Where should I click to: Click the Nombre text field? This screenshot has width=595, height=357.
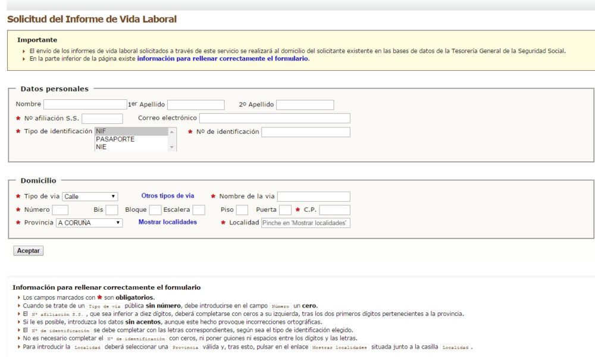[85, 105]
